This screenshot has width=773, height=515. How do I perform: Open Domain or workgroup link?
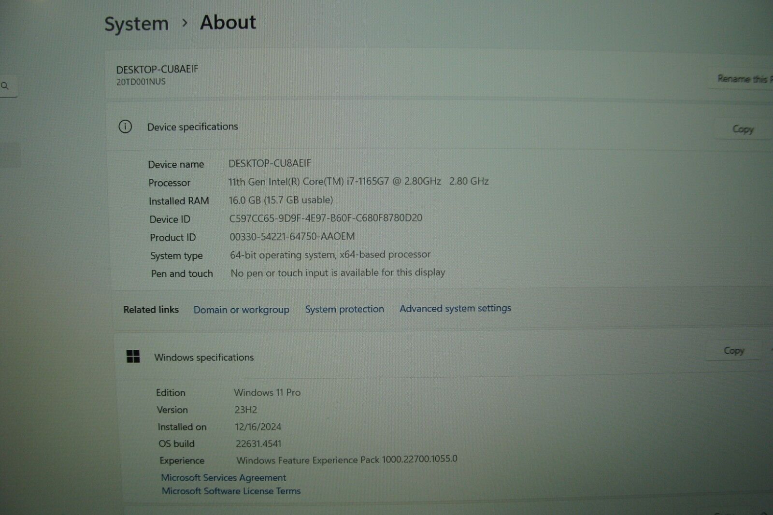(x=242, y=310)
